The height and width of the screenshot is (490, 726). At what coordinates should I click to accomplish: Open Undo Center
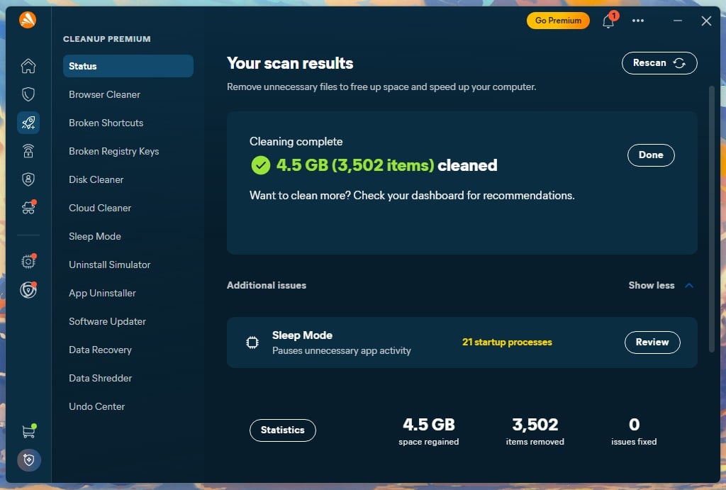click(96, 406)
